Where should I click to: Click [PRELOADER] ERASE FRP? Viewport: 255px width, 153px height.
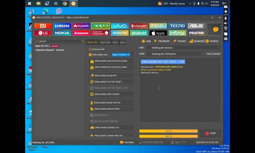(111, 76)
